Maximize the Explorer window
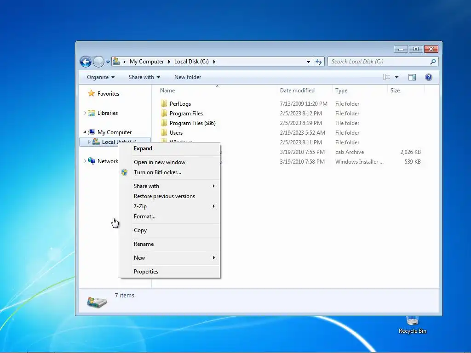 [x=416, y=49]
